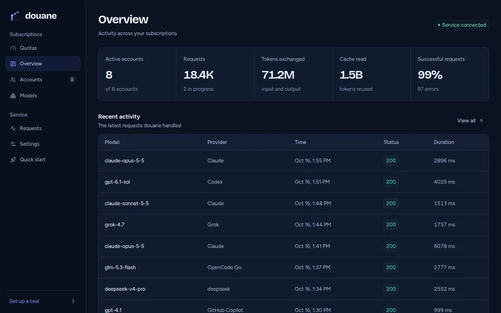
Task: Click the 1757 ms duration cell
Action: coord(444,225)
